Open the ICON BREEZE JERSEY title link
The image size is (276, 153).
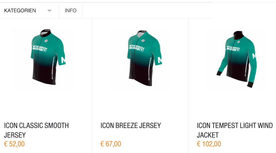pyautogui.click(x=131, y=125)
